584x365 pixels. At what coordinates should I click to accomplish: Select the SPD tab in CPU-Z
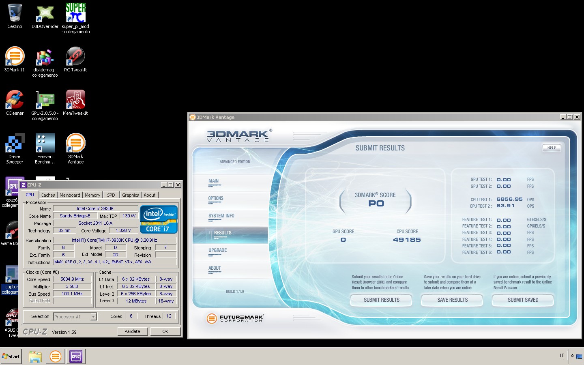click(x=111, y=195)
